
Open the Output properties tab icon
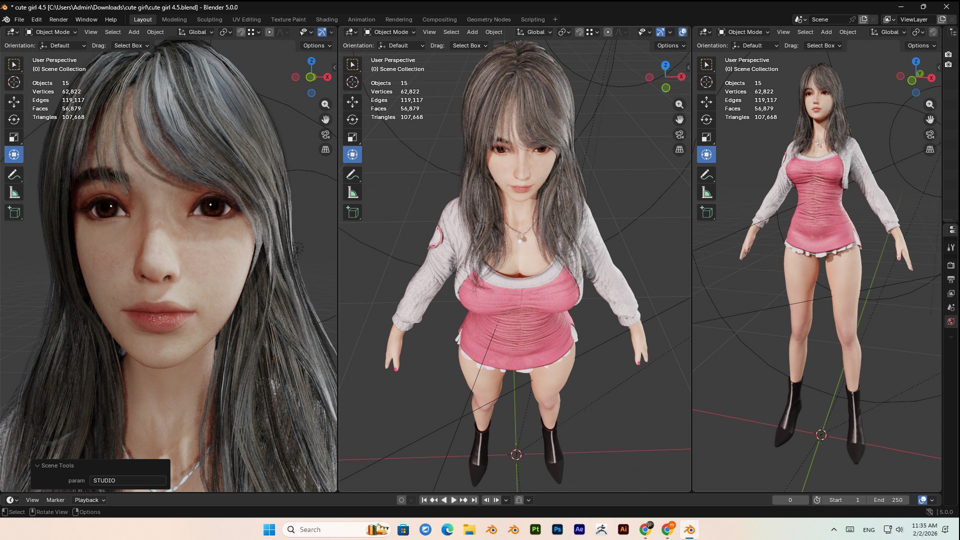(951, 279)
